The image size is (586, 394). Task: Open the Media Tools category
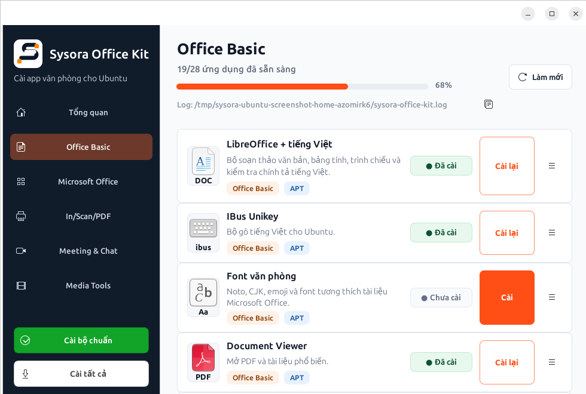pos(81,286)
